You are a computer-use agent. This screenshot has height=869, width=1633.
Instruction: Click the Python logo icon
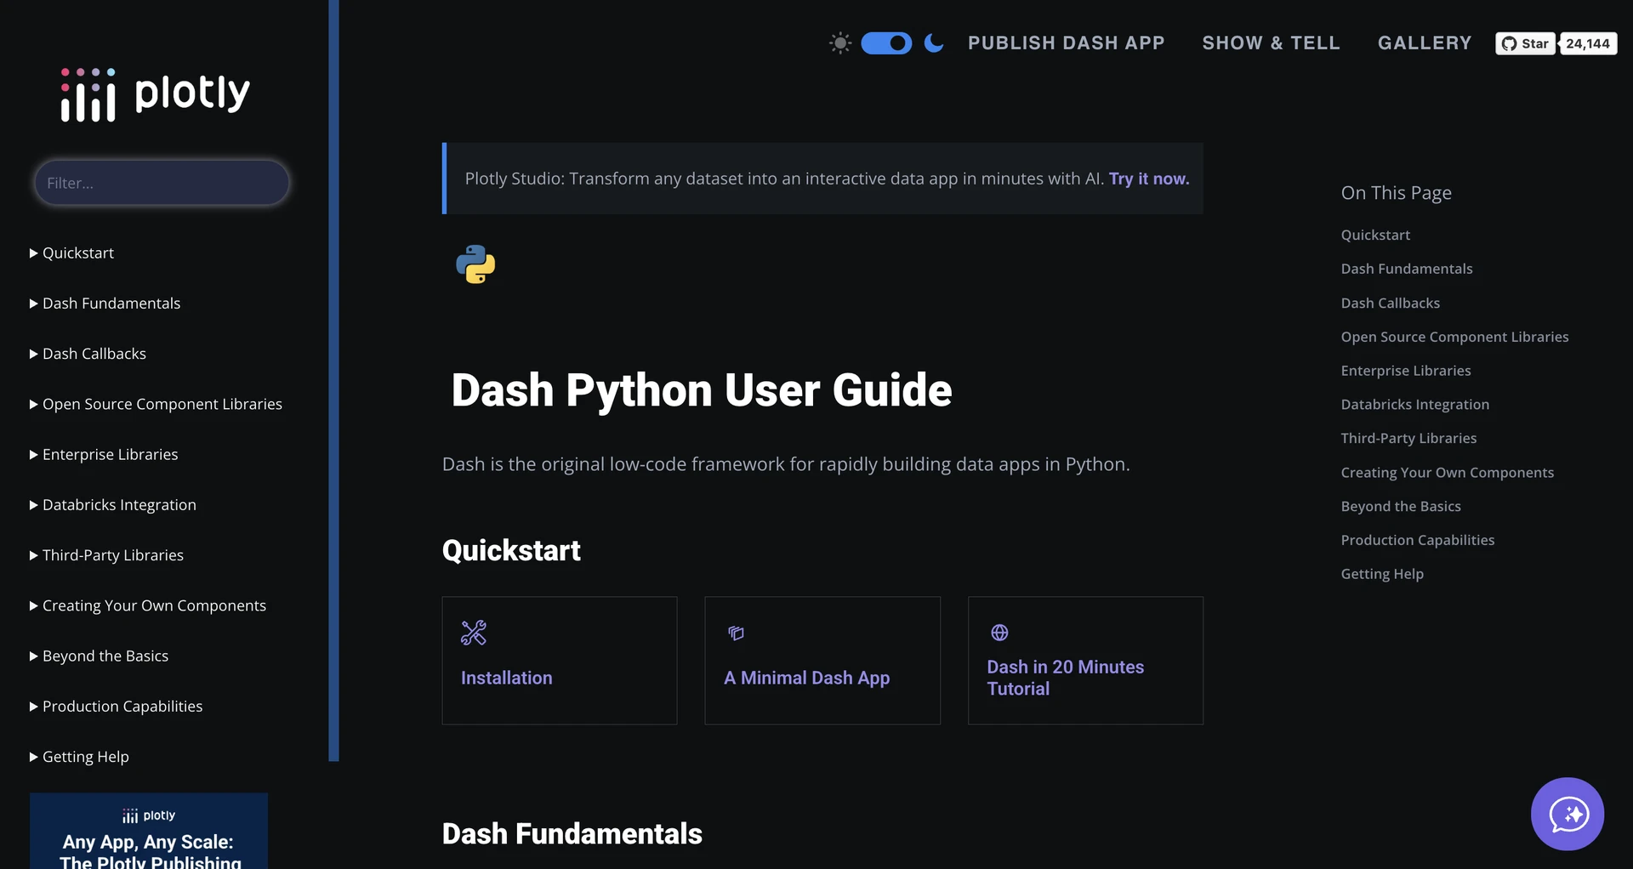pyautogui.click(x=475, y=264)
